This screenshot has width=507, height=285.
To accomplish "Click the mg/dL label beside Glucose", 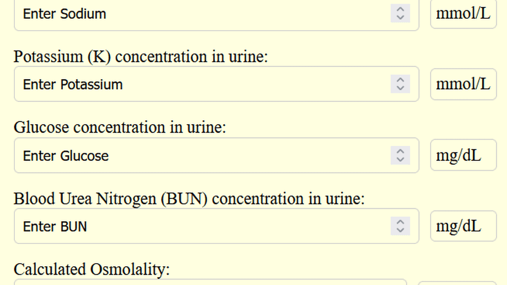I will click(x=462, y=155).
